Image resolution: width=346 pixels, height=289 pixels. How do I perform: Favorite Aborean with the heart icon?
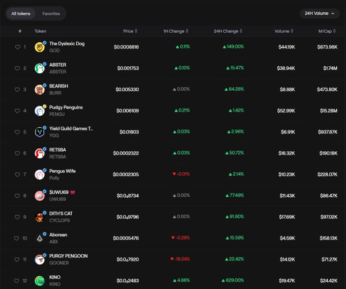(x=17, y=238)
